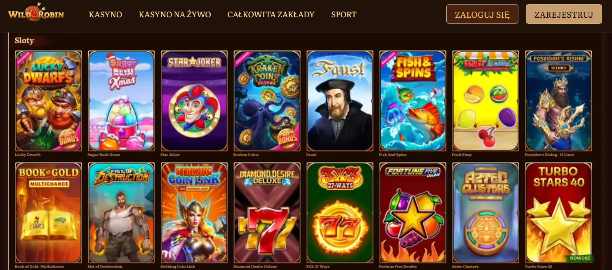This screenshot has height=270, width=612.
Task: Select the Sport menu item
Action: [x=344, y=15]
